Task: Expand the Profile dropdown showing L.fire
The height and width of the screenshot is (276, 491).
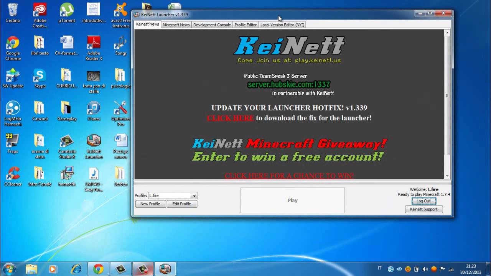Action: [173, 195]
